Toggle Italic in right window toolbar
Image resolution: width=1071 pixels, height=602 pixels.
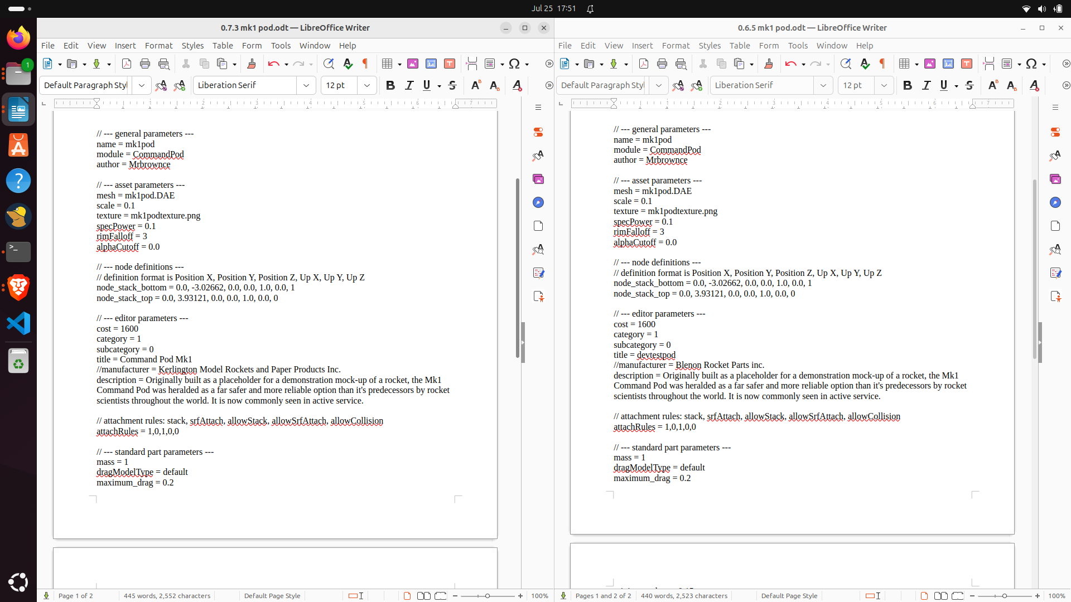(x=927, y=85)
